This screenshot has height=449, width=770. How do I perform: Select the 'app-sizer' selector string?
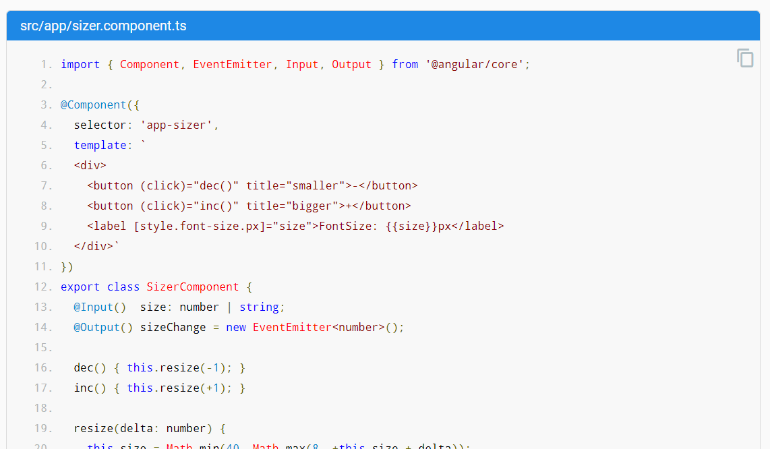[x=176, y=125]
